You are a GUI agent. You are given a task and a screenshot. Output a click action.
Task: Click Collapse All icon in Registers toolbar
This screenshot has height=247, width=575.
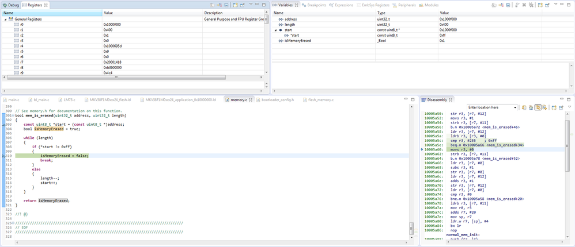[226, 5]
